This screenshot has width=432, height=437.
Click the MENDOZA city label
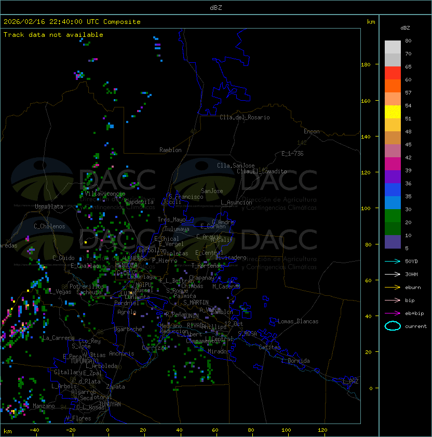(x=126, y=265)
